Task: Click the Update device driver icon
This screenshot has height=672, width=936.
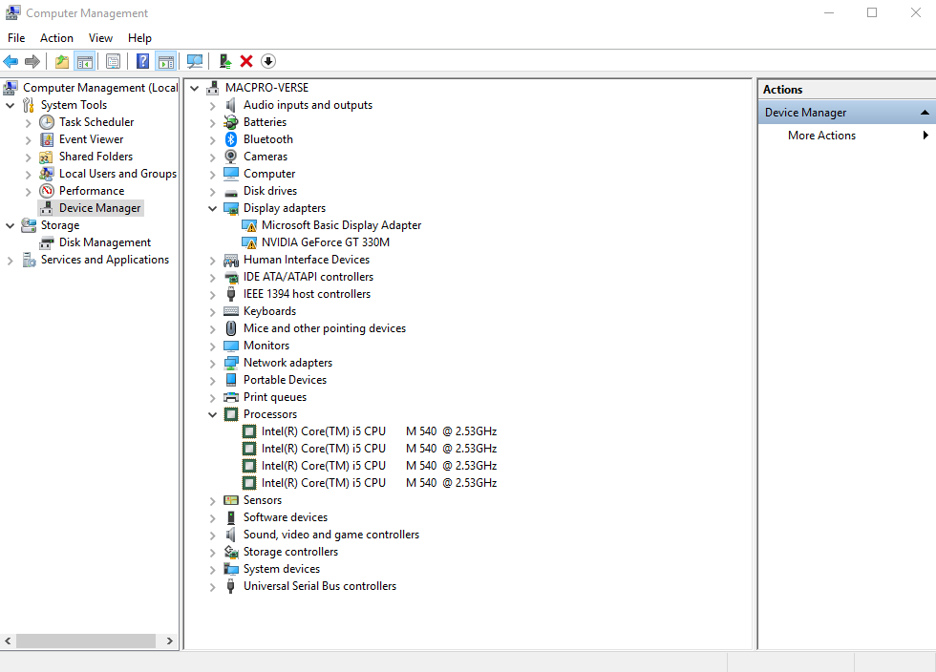Action: 224,61
